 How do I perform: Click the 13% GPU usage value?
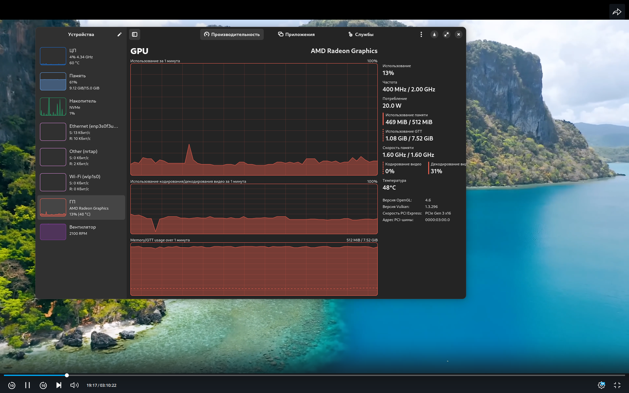(388, 73)
